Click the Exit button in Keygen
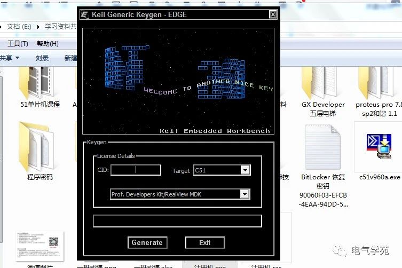 tap(205, 242)
